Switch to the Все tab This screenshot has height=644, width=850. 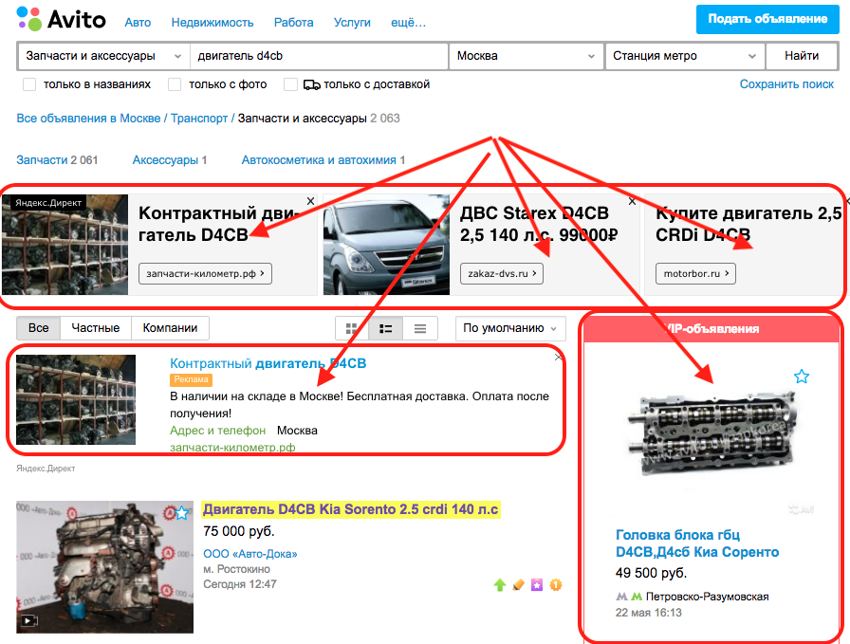39,328
